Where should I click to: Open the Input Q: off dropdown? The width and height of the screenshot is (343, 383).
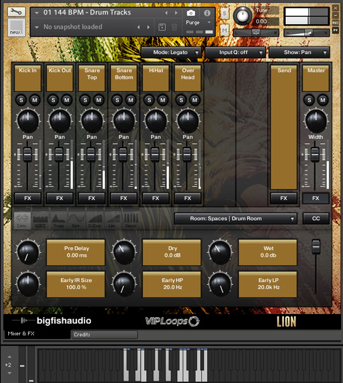click(x=236, y=53)
